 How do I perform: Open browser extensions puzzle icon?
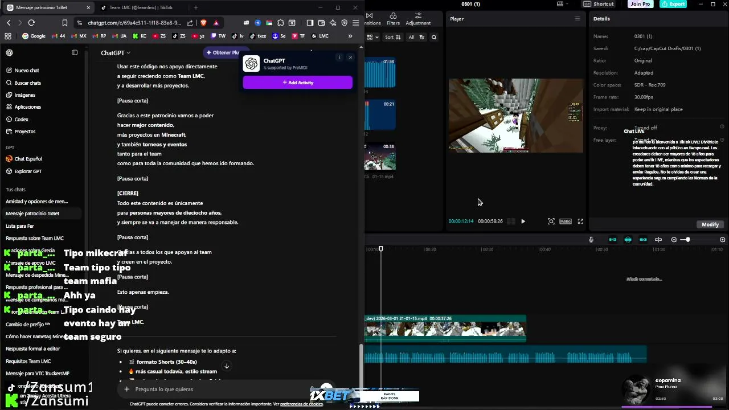tap(281, 23)
